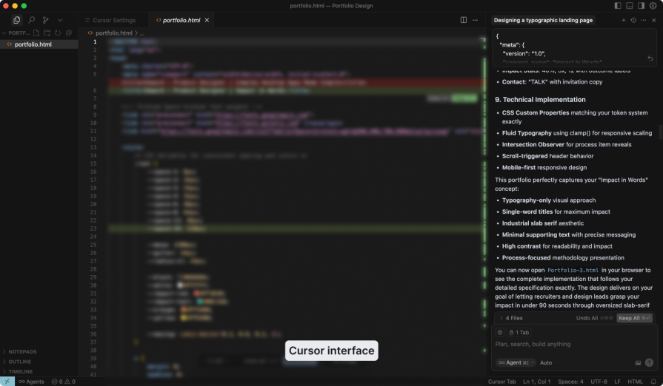Open the Search view icon
The width and height of the screenshot is (663, 386).
(x=31, y=20)
